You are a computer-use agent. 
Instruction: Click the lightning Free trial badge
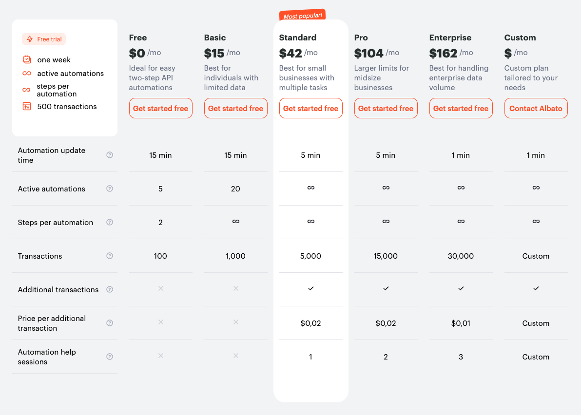(44, 39)
